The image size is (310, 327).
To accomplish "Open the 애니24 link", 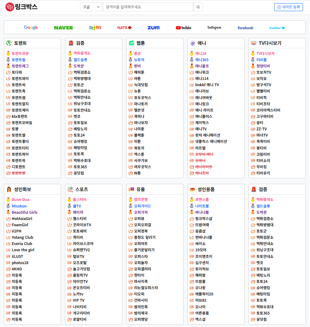I will pos(201,54).
